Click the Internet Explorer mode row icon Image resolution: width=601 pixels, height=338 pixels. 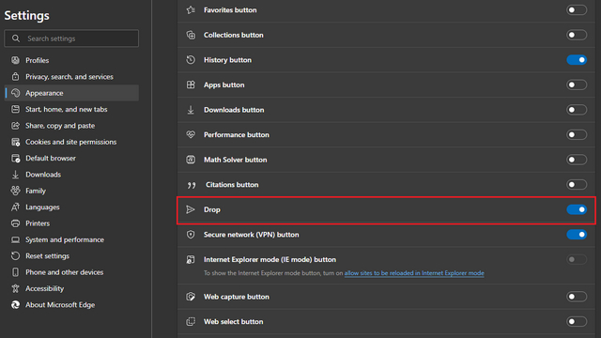coord(191,259)
